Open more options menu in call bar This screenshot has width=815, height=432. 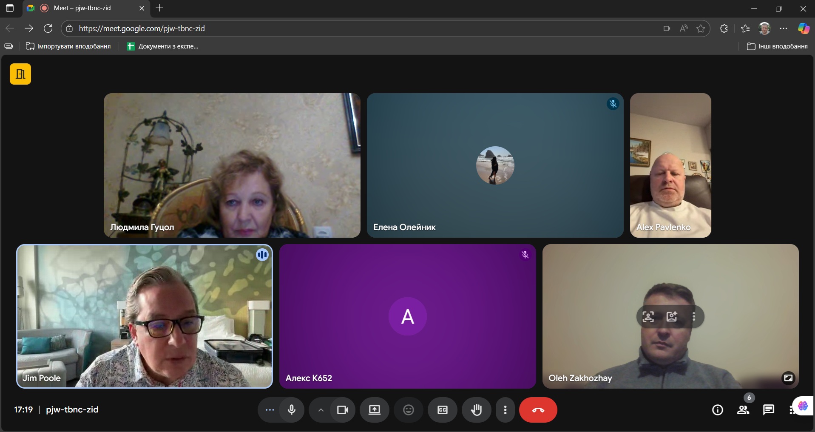[x=505, y=410]
